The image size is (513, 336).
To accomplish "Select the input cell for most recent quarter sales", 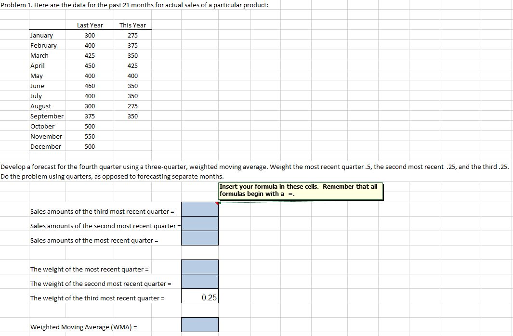I will click(x=199, y=238).
